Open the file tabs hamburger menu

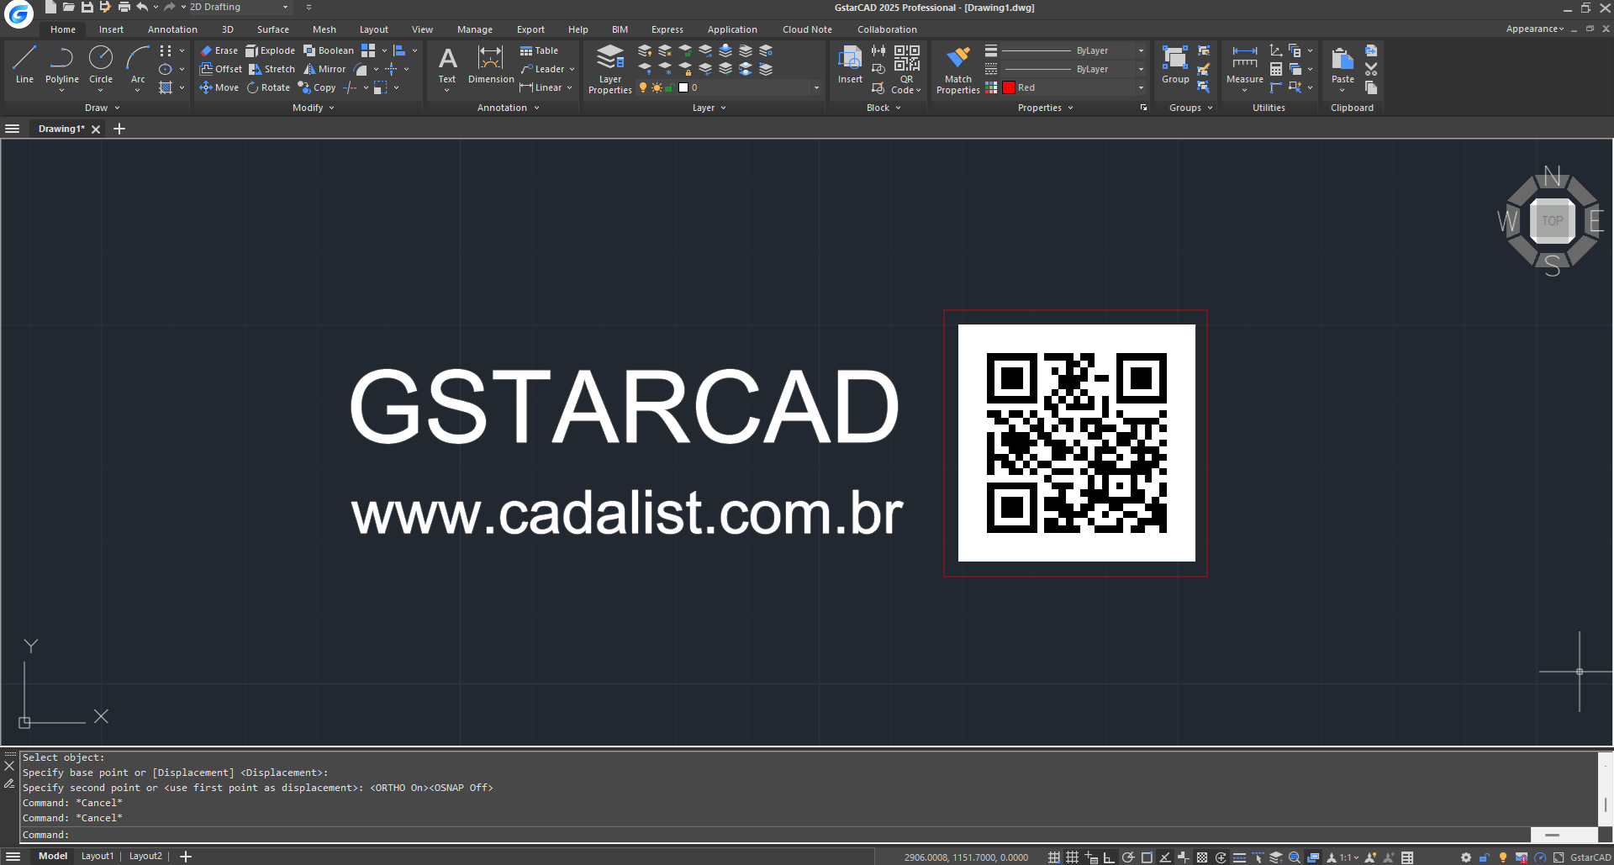[13, 129]
